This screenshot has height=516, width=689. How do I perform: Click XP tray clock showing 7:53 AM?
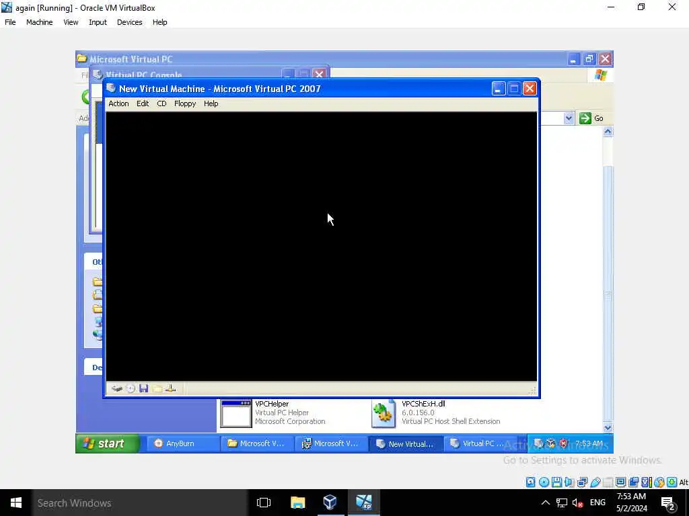click(x=589, y=443)
